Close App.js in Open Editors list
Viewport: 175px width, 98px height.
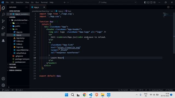11,14
